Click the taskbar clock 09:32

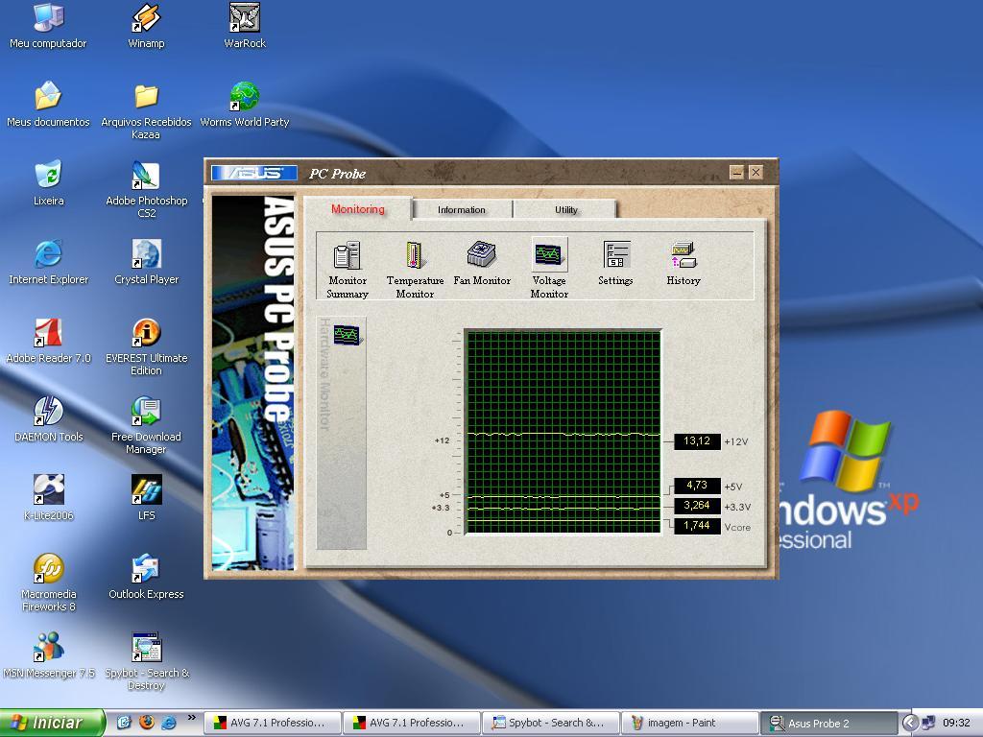[x=956, y=723]
